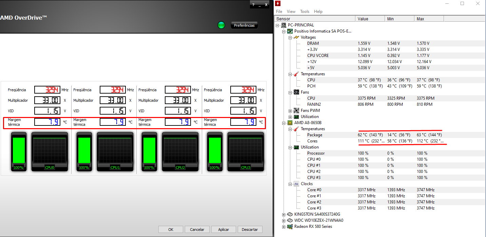Click the KINGSTON SA400S37240G drive icon
This screenshot has width=486, height=237.
click(x=290, y=214)
